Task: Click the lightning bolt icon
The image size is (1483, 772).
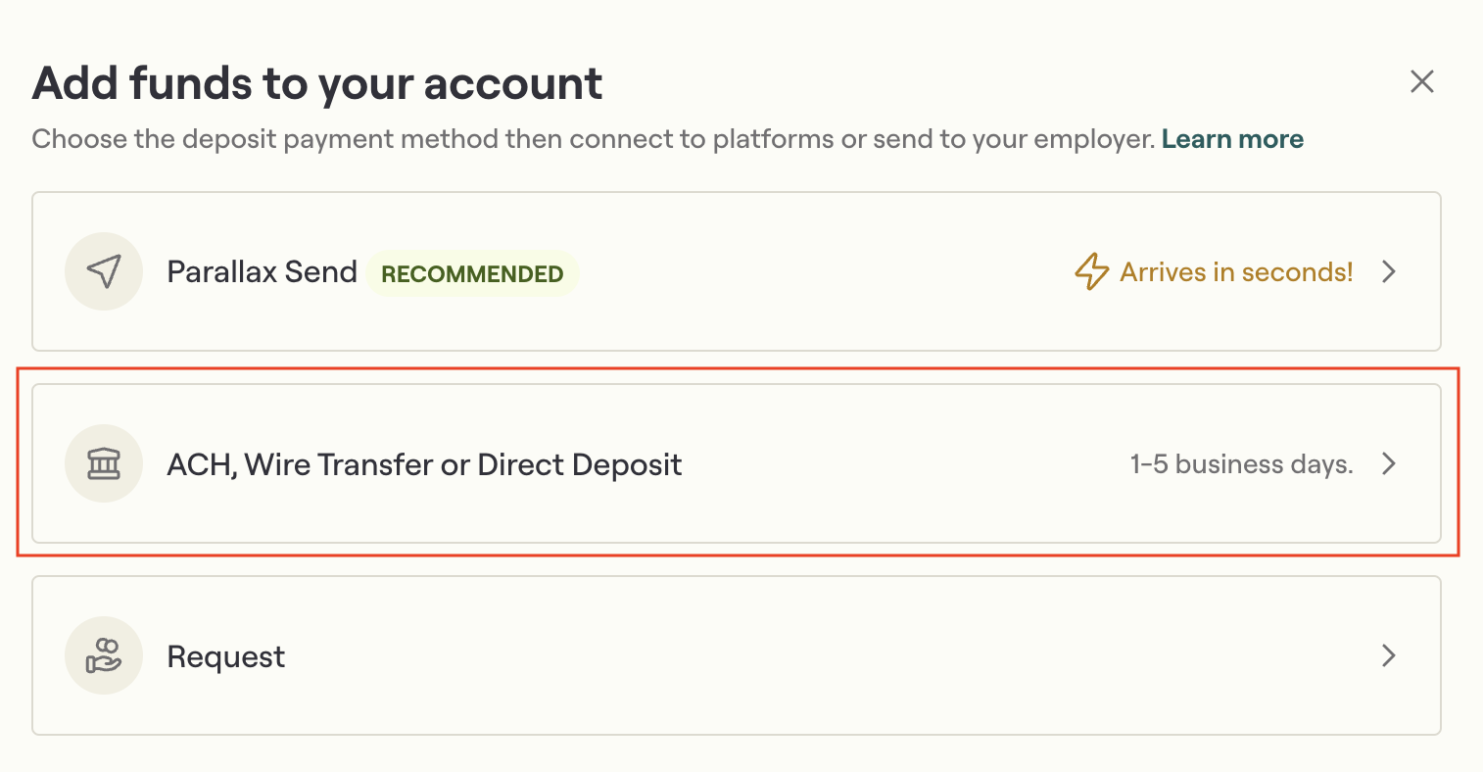Action: point(1091,271)
